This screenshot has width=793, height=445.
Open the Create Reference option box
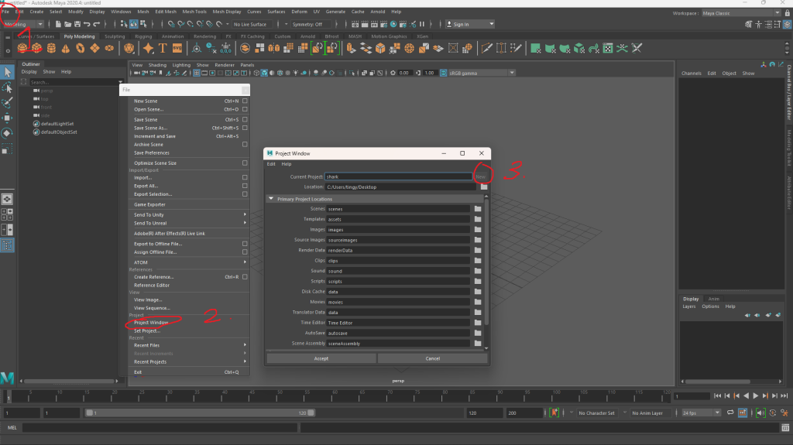[245, 277]
